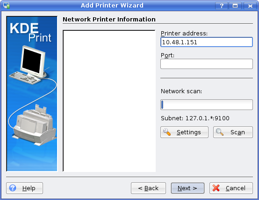Maximize the Add Printer Wizard window

point(235,6)
